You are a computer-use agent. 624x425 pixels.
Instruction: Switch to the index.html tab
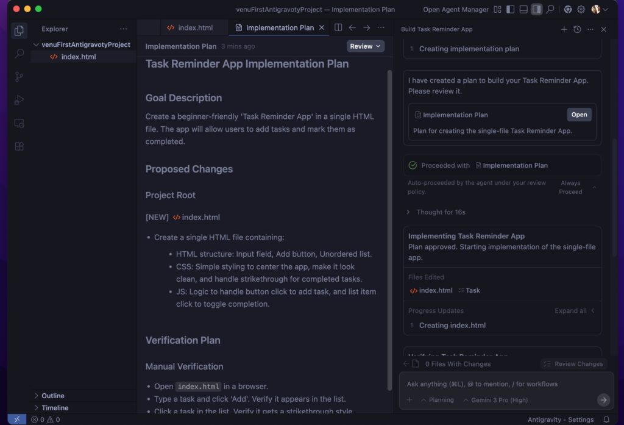point(195,27)
